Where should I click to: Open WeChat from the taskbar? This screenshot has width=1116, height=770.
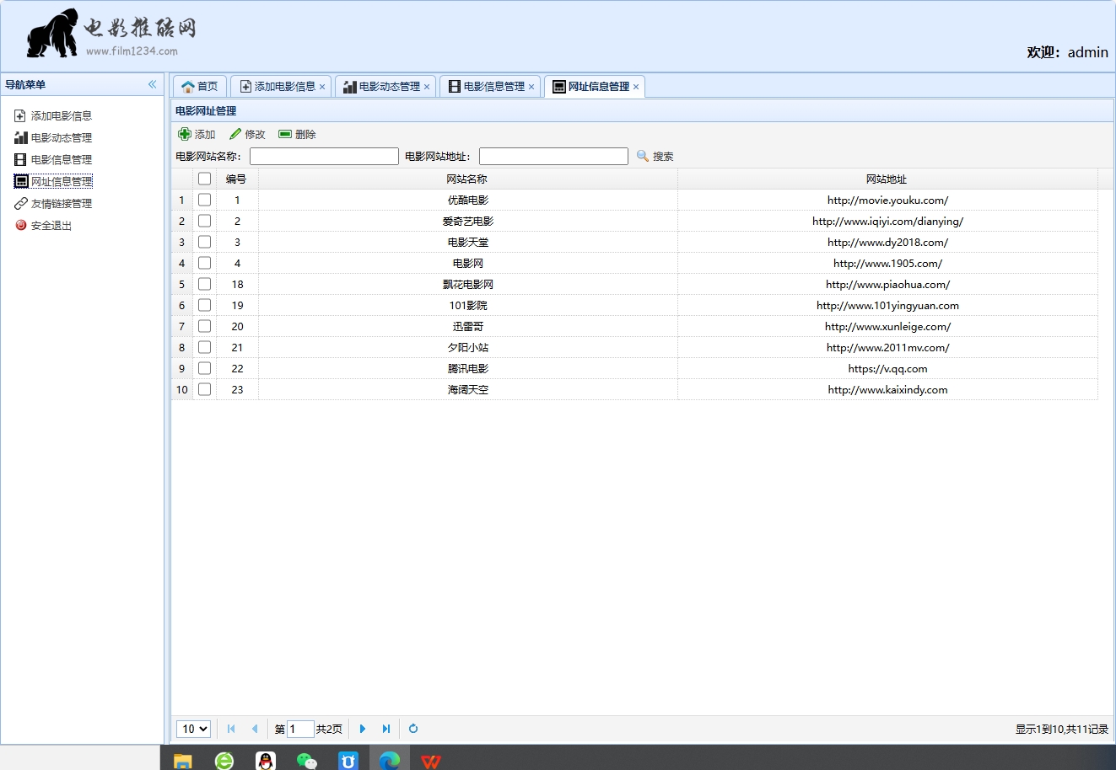307,760
